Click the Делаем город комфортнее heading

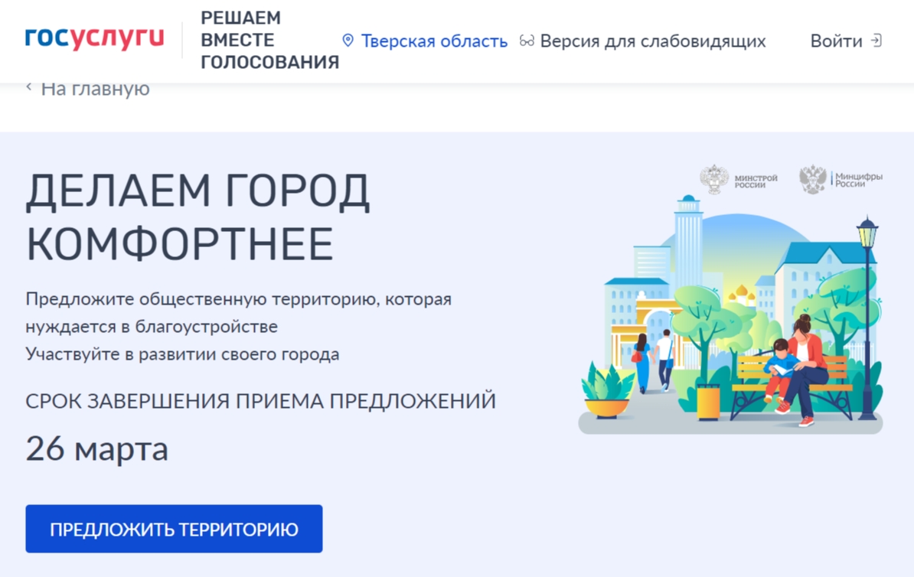(x=197, y=217)
